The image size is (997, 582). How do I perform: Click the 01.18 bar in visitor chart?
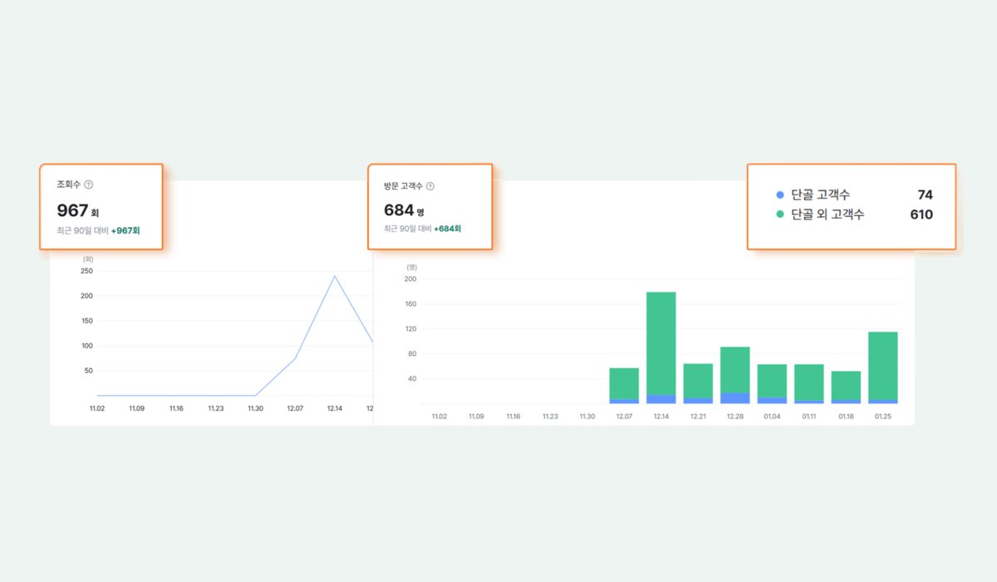point(846,387)
